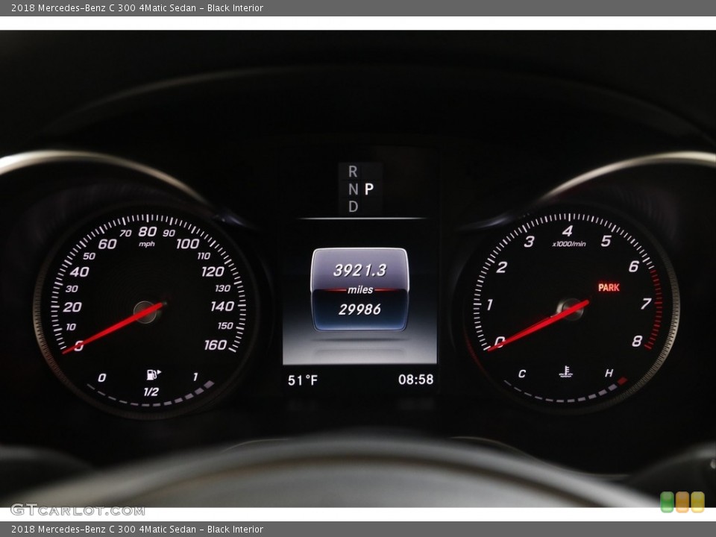Select the R gear letter

[x=353, y=172]
